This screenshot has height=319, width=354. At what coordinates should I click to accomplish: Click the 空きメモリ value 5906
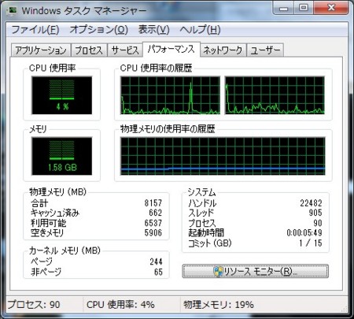click(153, 232)
